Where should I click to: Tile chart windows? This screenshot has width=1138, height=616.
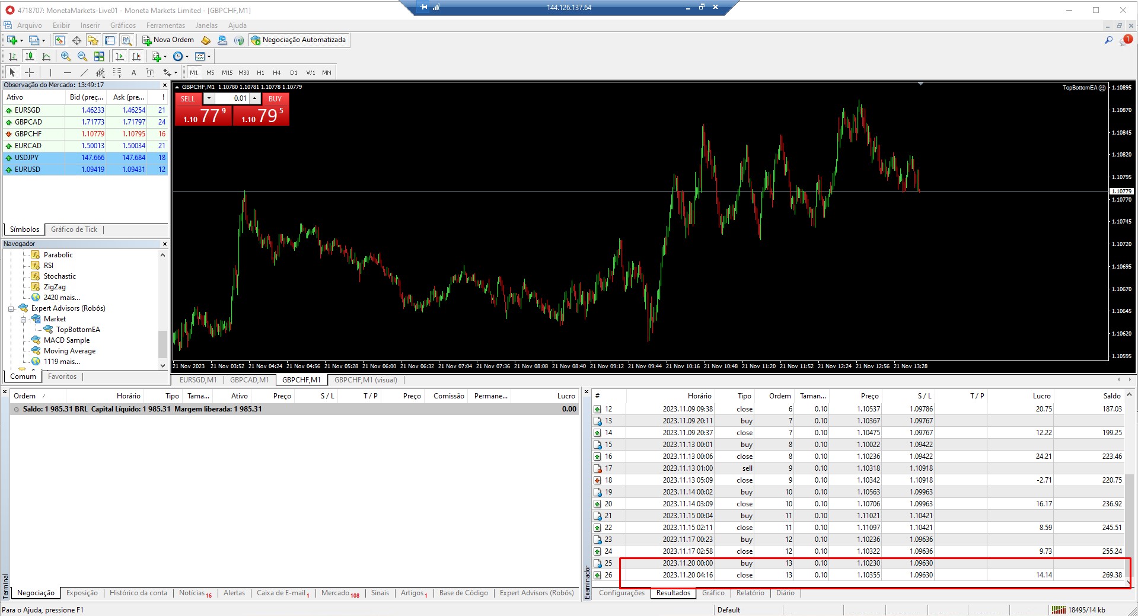tap(99, 56)
